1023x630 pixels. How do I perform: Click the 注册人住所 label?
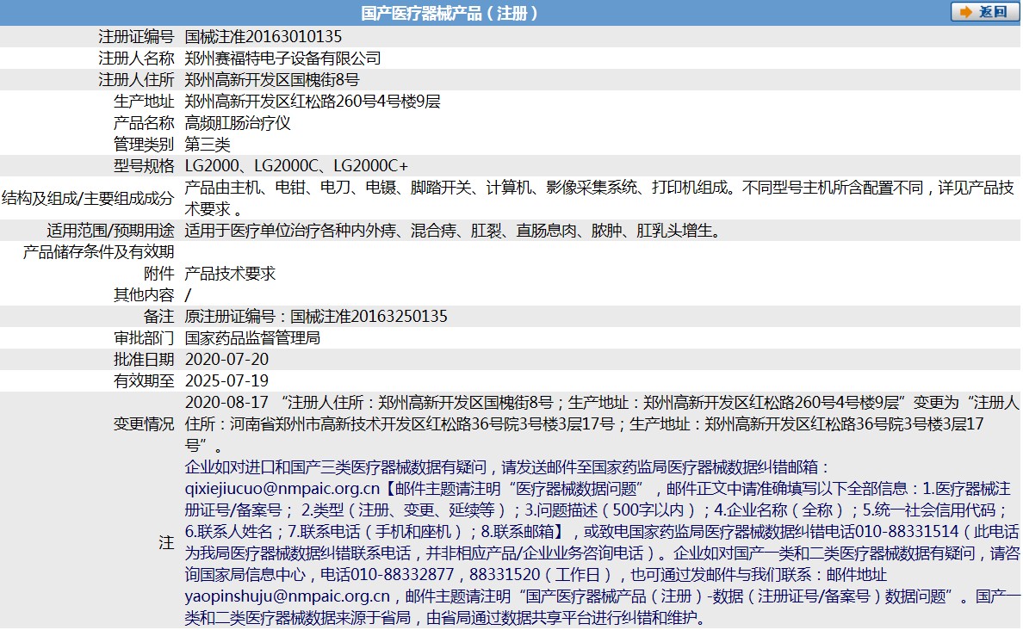click(x=136, y=79)
